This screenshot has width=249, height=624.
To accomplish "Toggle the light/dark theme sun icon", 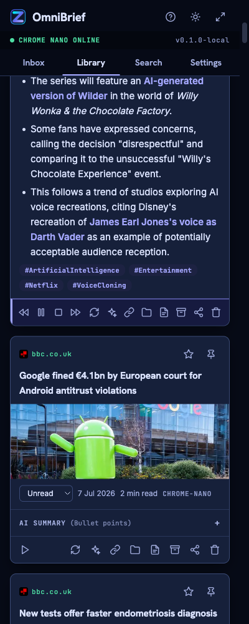I will coord(195,17).
